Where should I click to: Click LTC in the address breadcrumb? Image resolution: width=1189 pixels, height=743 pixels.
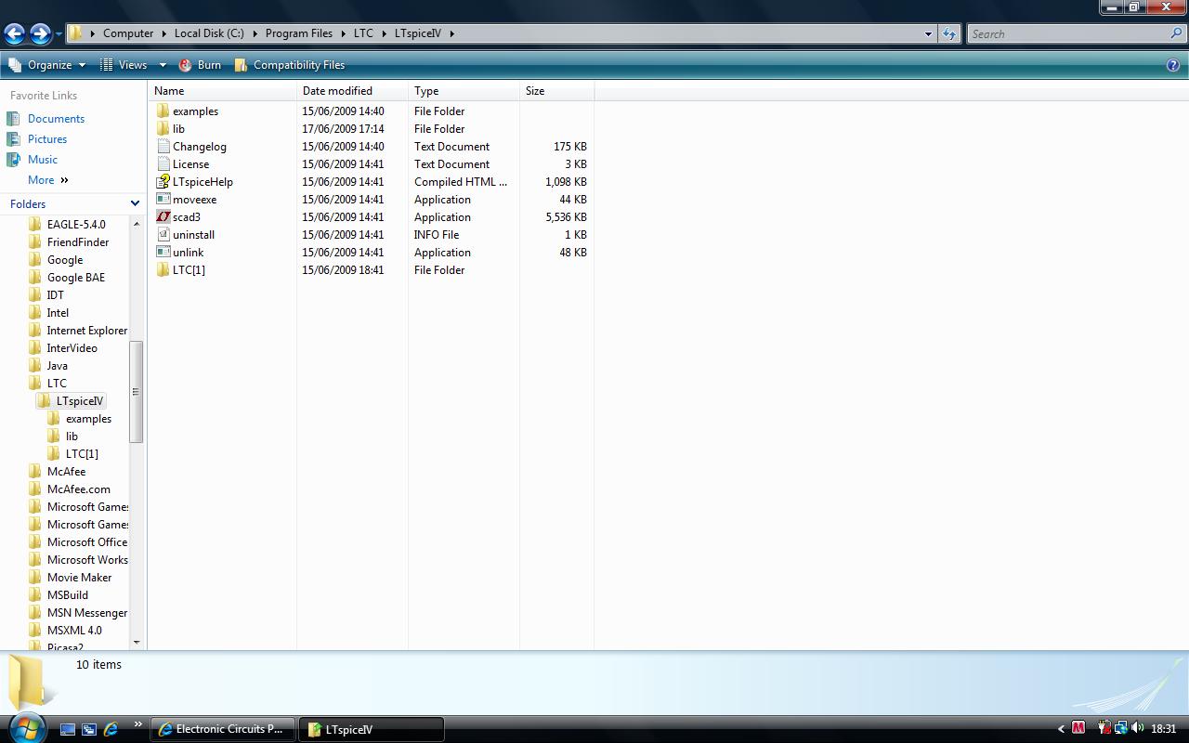(x=363, y=33)
